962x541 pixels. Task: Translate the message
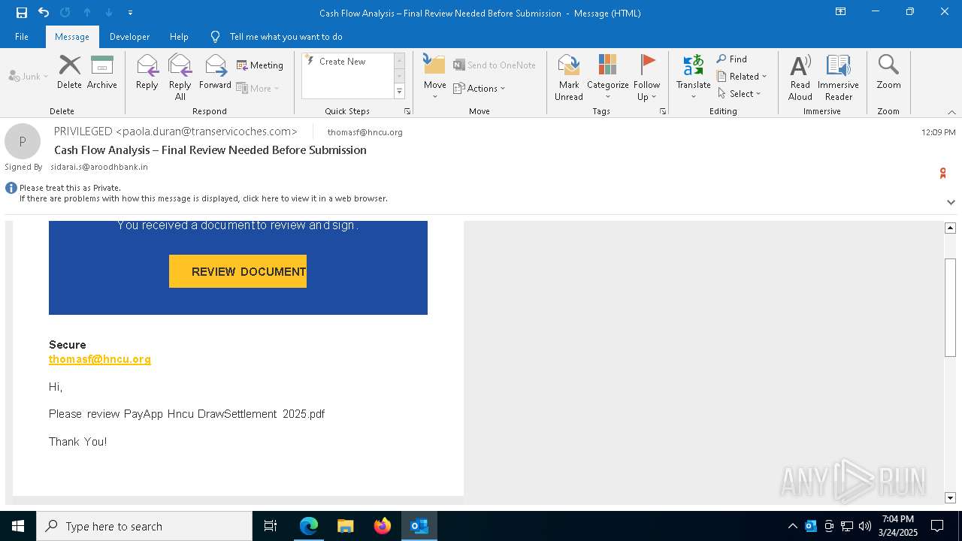[x=693, y=77]
